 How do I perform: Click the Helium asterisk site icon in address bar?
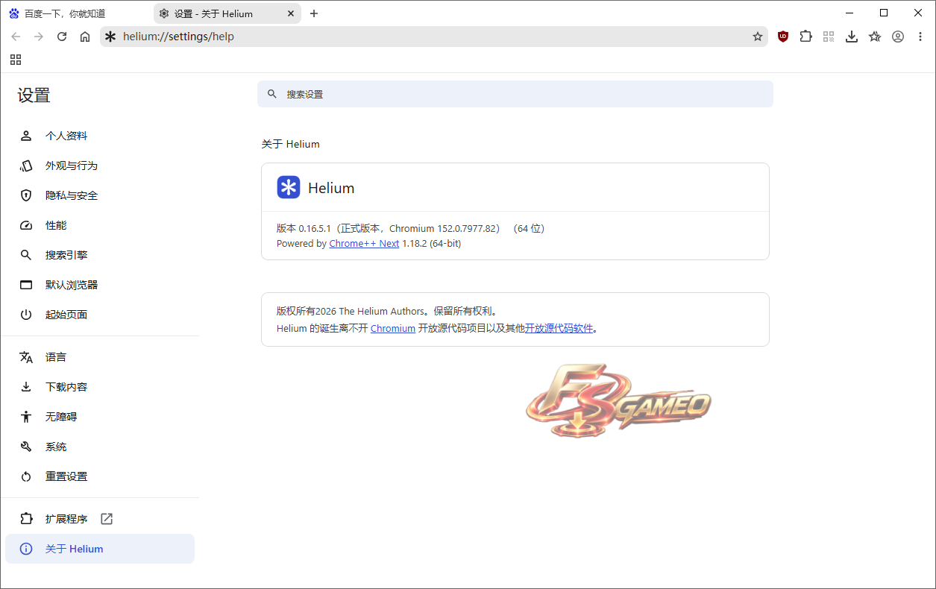110,37
